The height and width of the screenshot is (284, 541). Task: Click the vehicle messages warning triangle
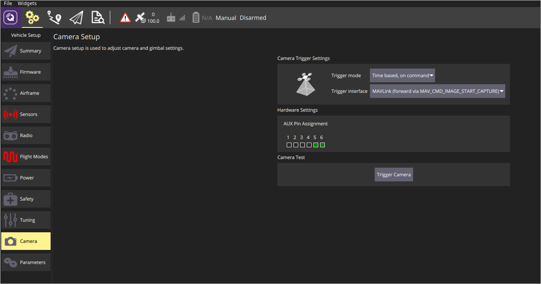coord(125,18)
